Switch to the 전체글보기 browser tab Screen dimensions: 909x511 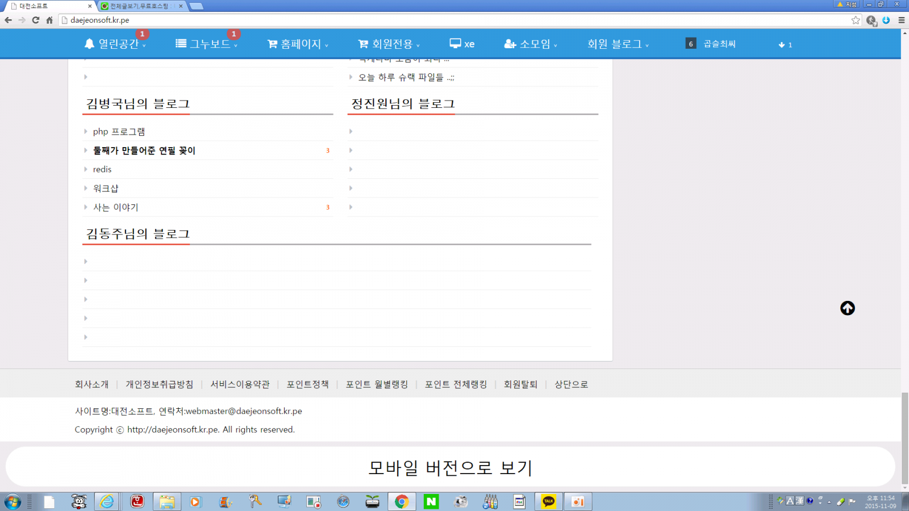139,6
